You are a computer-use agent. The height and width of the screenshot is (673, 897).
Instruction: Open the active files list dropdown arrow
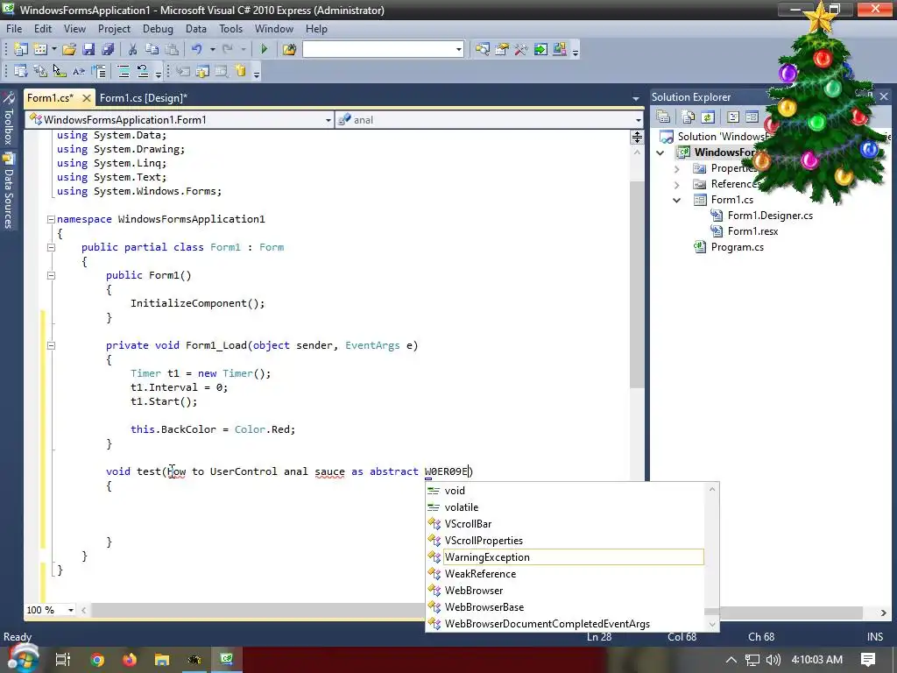point(636,99)
